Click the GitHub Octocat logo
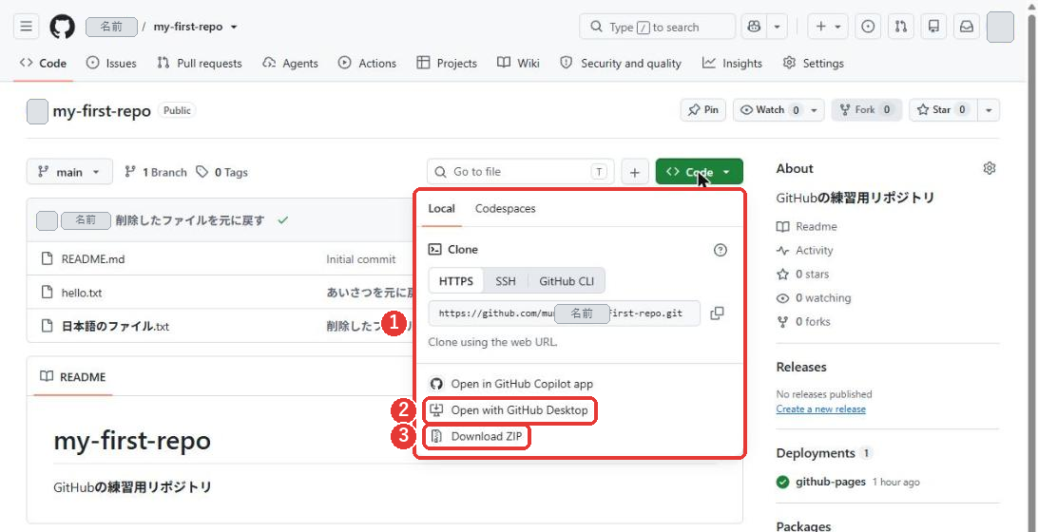Viewport: 1038px width, 532px height. pos(62,27)
